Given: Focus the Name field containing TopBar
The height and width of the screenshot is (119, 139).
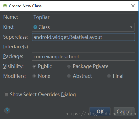Looking at the screenshot, I should point(84,17).
